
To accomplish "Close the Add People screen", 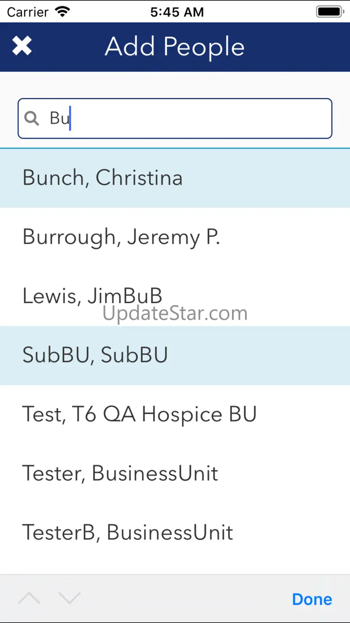I will [x=22, y=46].
